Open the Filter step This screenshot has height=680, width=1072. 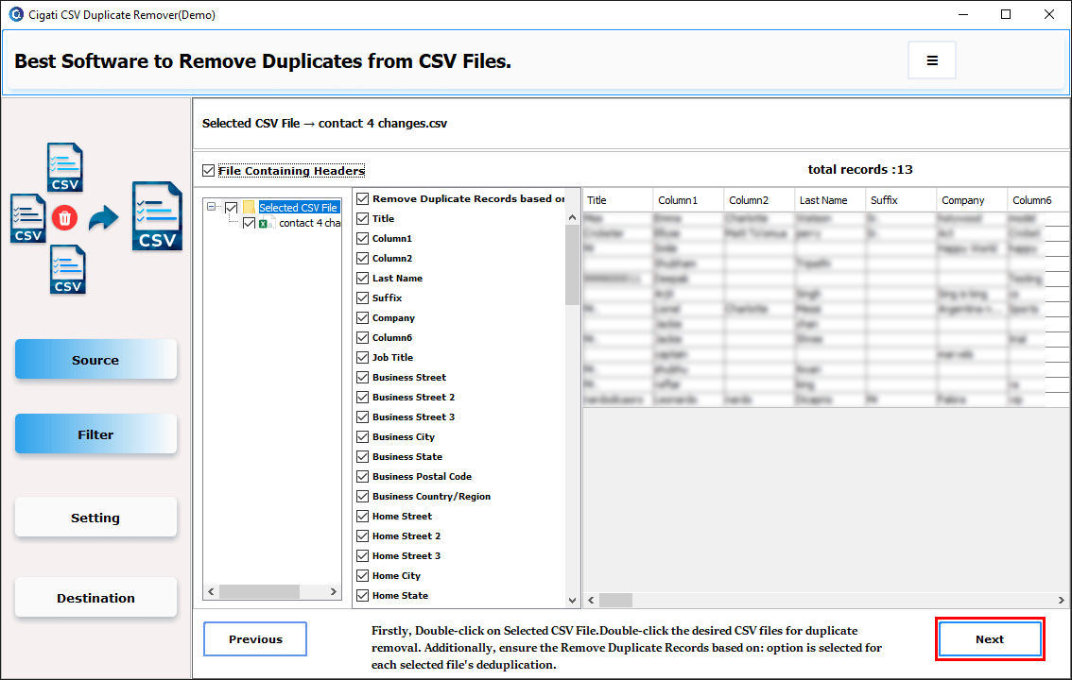pos(95,434)
